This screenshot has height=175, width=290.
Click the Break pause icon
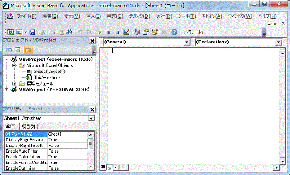109,32
